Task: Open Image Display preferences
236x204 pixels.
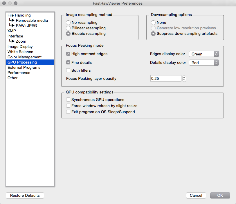Action: coord(30,47)
